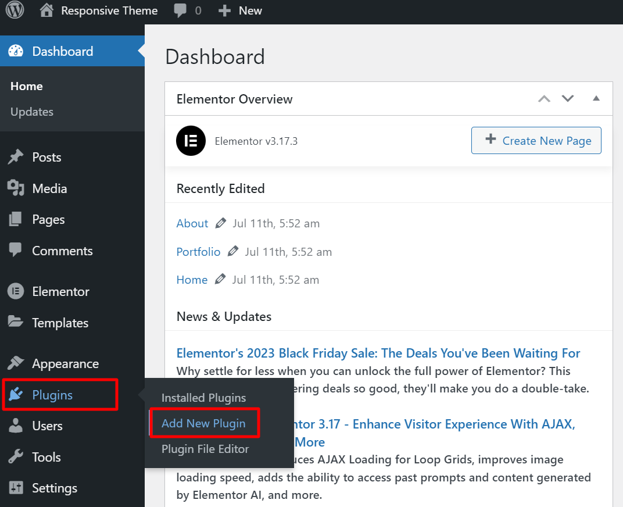Open the Portfolio page link
The height and width of the screenshot is (507, 623).
click(198, 252)
